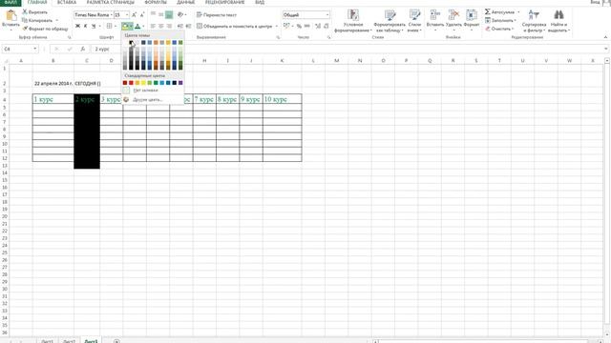Image resolution: width=611 pixels, height=343 pixels.
Task: Toggle align text left
Action: 153,26
